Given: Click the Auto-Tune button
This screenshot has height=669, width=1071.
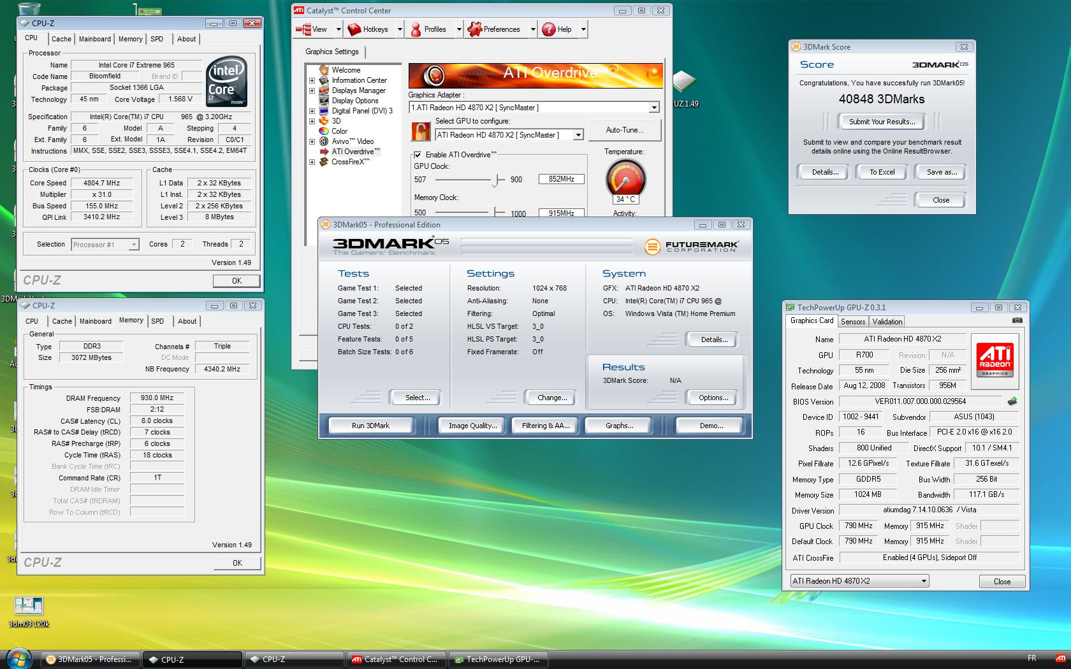Looking at the screenshot, I should 625,130.
